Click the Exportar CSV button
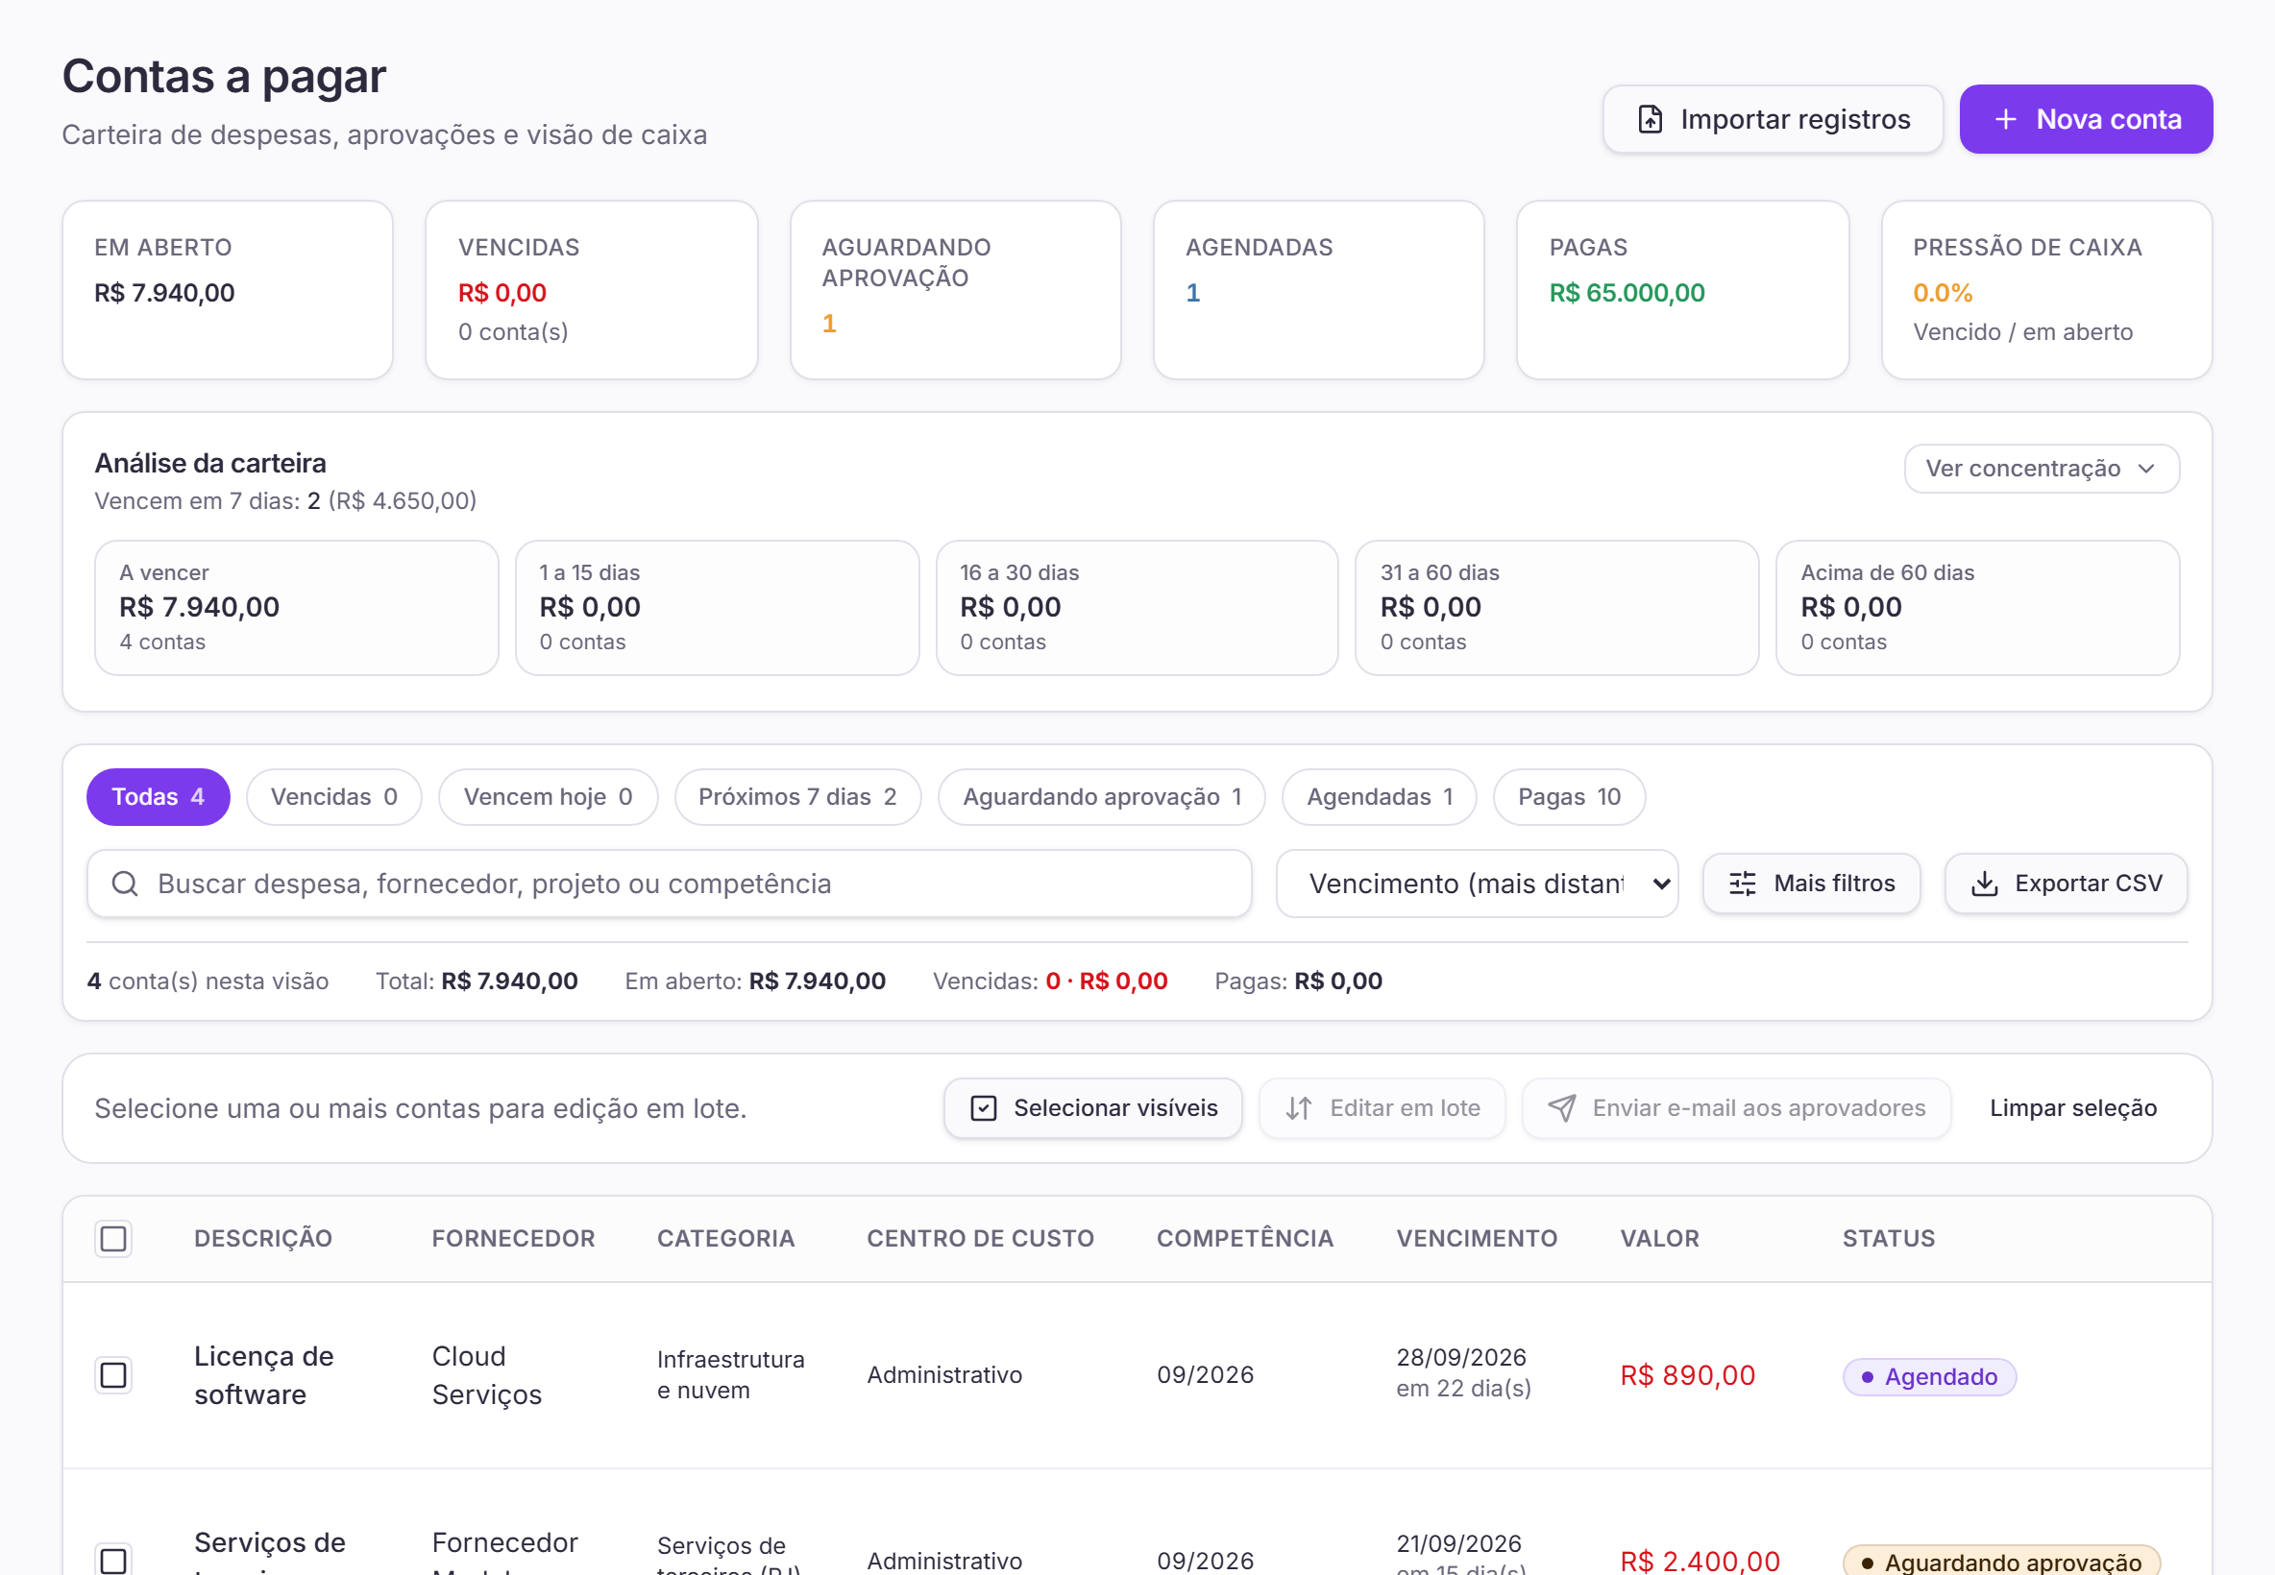The image size is (2275, 1575). pyautogui.click(x=2065, y=884)
